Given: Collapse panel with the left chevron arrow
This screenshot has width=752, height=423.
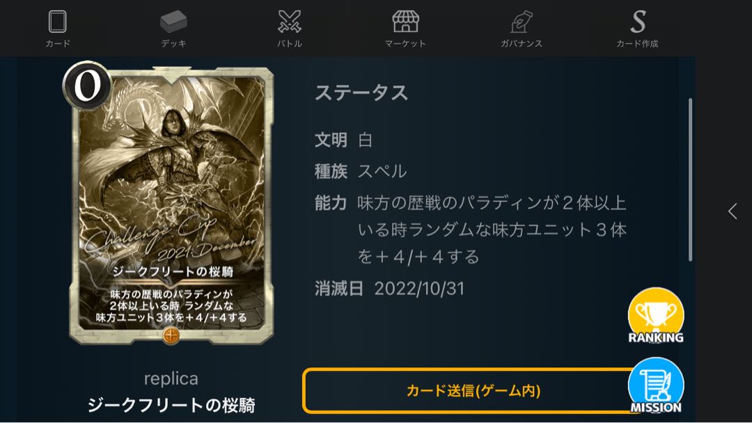Looking at the screenshot, I should point(733,211).
